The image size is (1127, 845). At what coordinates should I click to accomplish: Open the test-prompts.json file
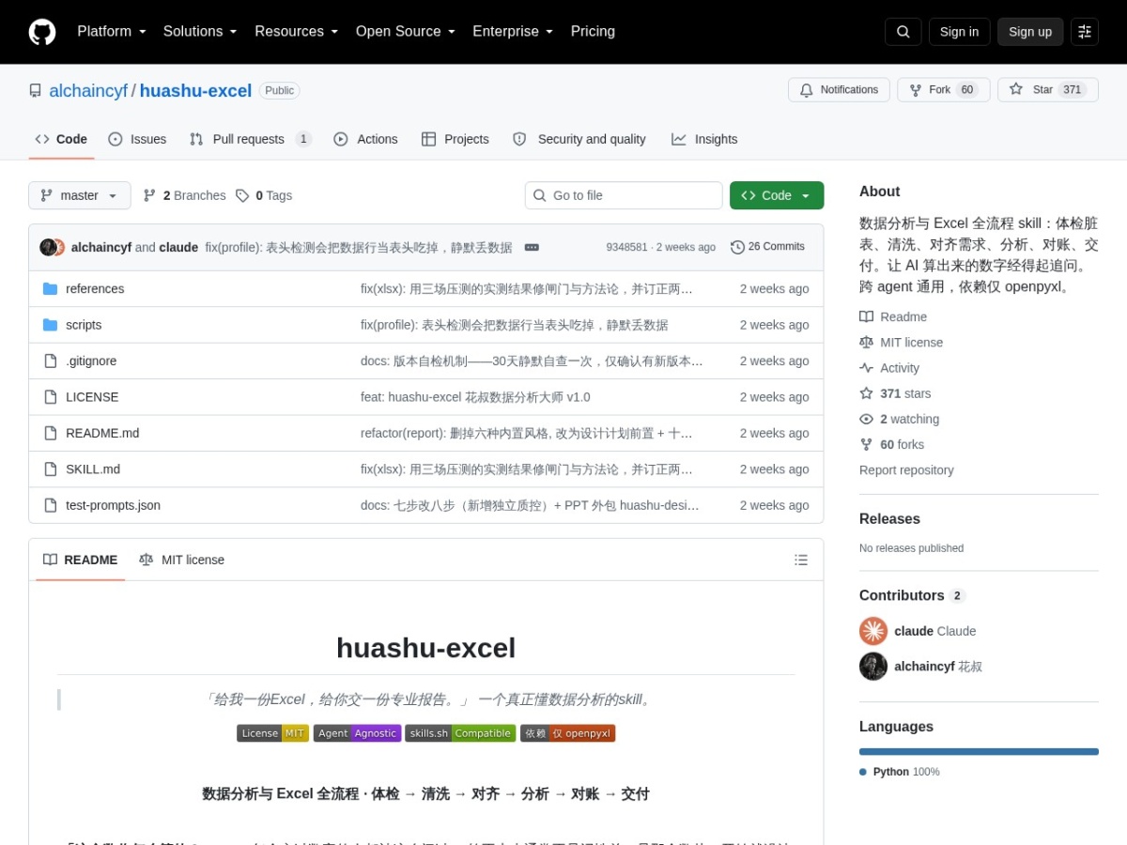pos(113,505)
